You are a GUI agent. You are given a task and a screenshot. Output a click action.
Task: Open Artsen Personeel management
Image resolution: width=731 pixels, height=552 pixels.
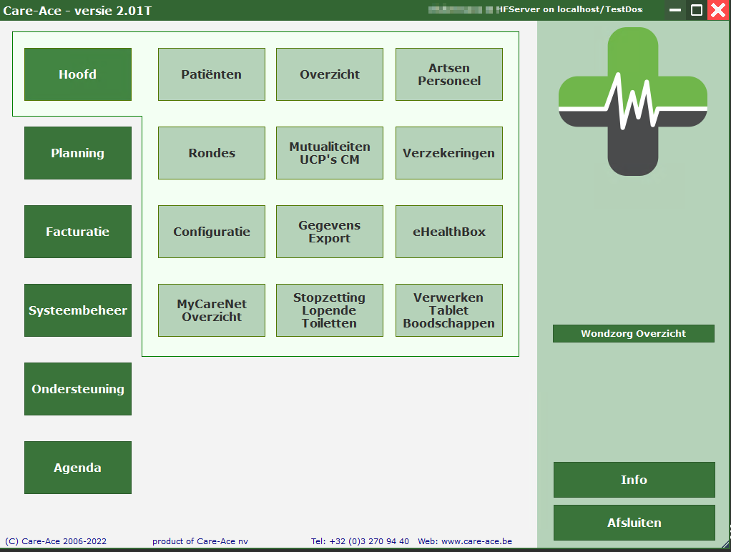pos(449,74)
